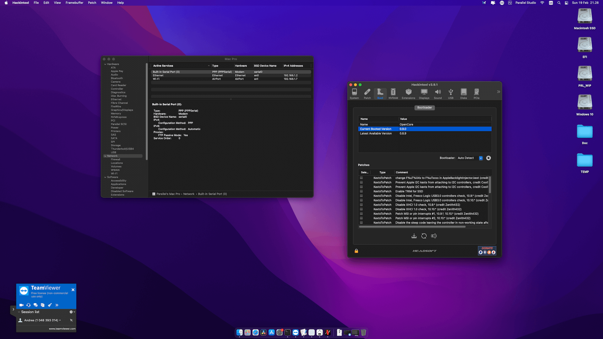Sort by Active Services column header
The width and height of the screenshot is (603, 339).
[x=181, y=66]
